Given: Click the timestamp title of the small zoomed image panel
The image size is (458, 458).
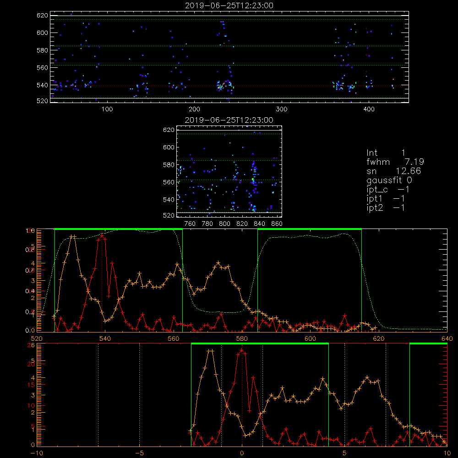Looking at the screenshot, I should (x=229, y=120).
